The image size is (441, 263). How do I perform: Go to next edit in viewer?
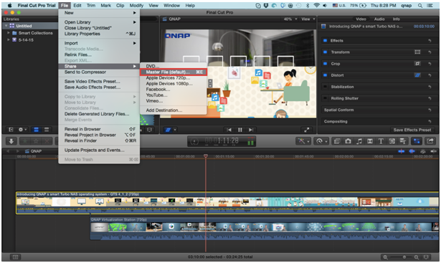coord(250,130)
